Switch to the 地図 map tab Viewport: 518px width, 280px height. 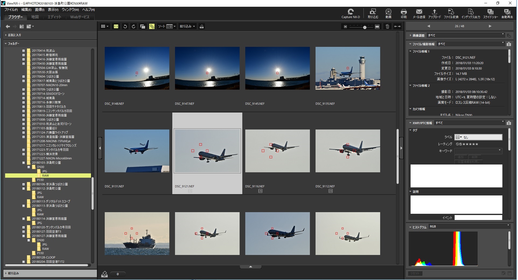[x=35, y=17]
